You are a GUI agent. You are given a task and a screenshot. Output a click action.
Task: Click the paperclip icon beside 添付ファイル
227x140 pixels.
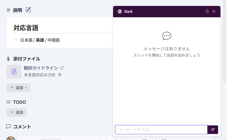pyautogui.click(x=9, y=59)
